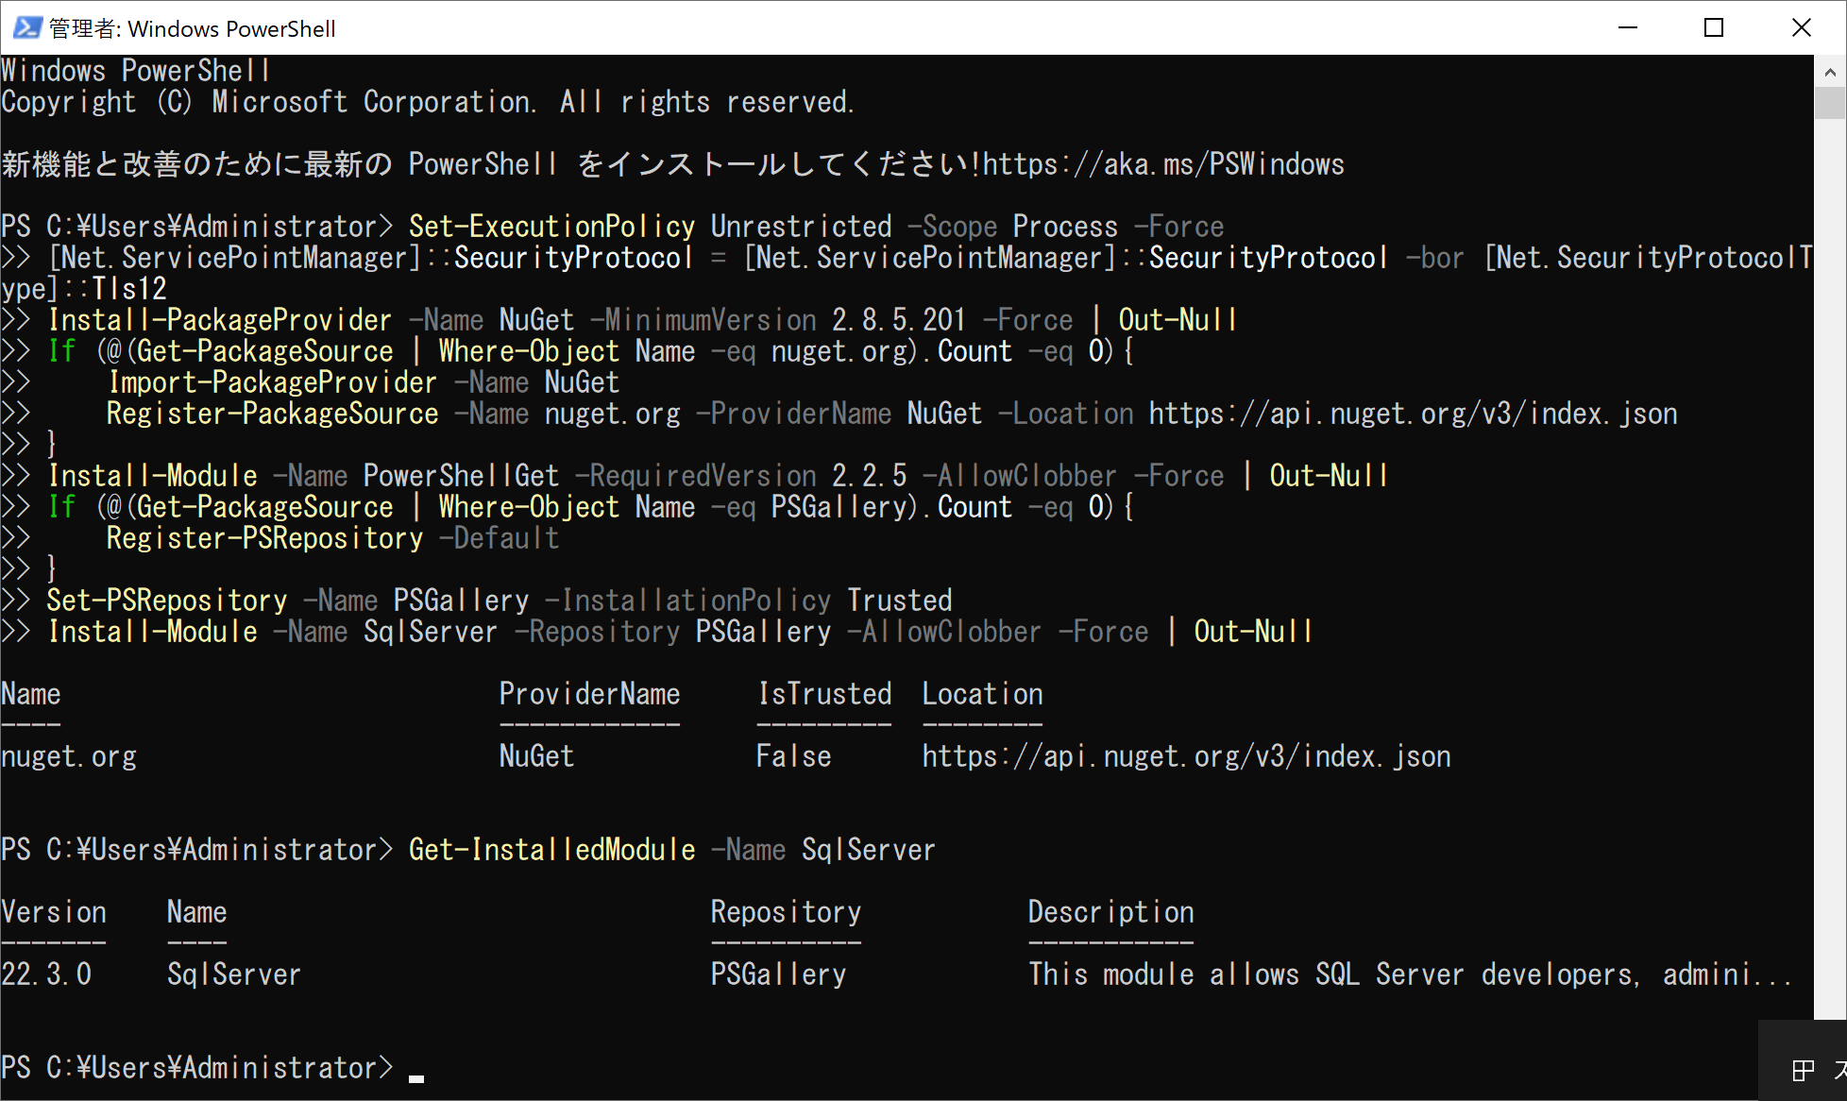Maximize the PowerShell window
The height and width of the screenshot is (1101, 1847).
(x=1714, y=27)
